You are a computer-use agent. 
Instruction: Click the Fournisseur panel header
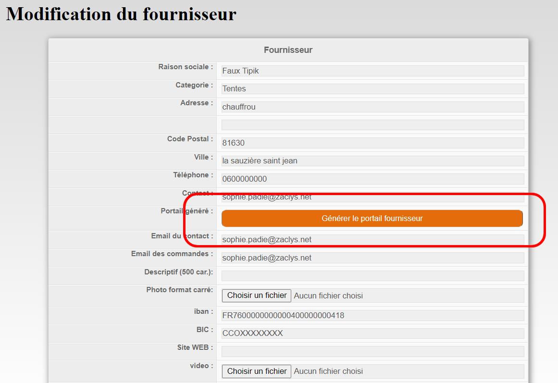(x=288, y=50)
